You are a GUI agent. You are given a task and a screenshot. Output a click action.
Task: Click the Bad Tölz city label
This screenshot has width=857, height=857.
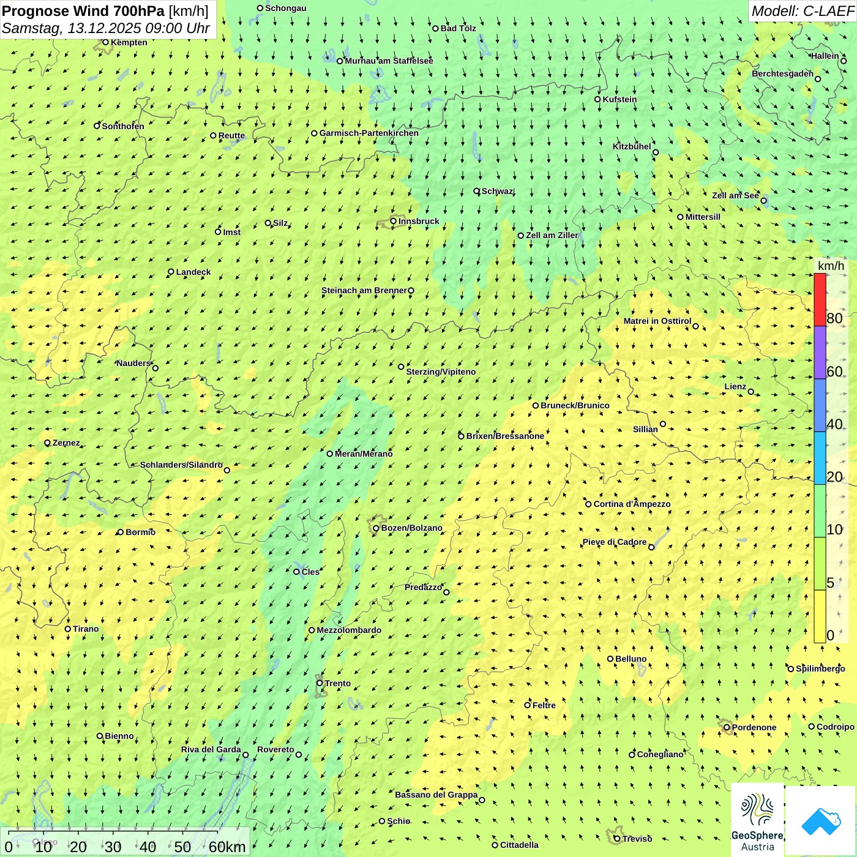pos(458,28)
